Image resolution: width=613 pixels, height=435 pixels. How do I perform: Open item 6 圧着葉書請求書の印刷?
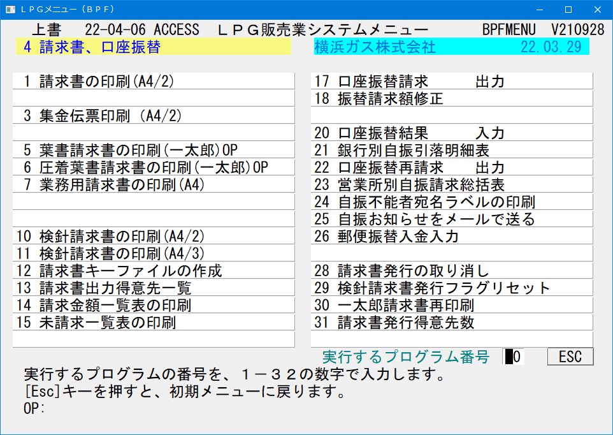click(154, 167)
